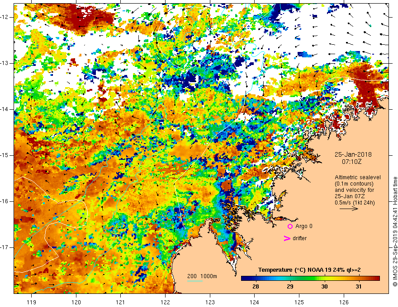This screenshot has width=398, height=307.
Task: Click the longitude axis label 121
Action: click(121, 302)
